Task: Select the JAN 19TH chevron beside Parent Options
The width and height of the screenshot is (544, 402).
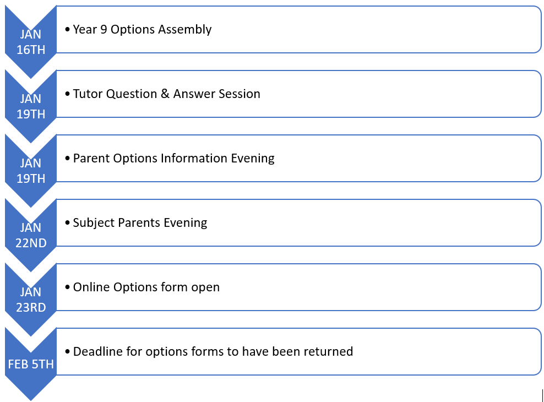Action: (x=30, y=171)
